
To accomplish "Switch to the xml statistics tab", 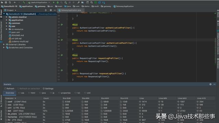I will point(87,93).
